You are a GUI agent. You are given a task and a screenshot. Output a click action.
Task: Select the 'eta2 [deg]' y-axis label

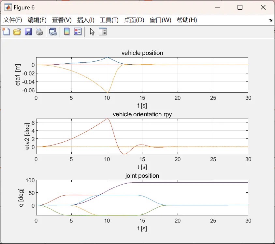[x=27, y=136]
